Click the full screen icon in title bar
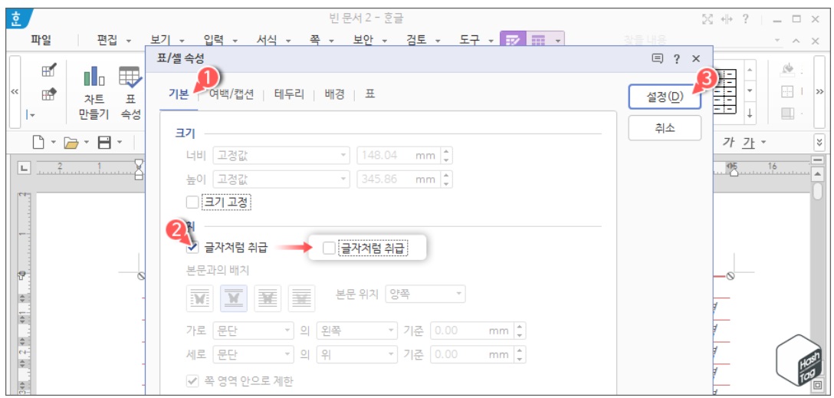 pyautogui.click(x=707, y=19)
